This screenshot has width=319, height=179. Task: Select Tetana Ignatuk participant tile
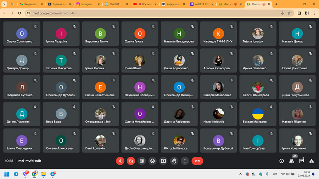[x=258, y=34]
